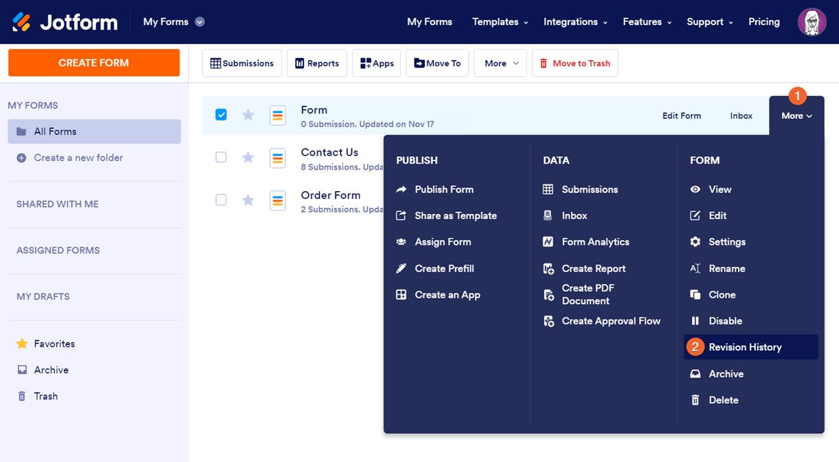Image resolution: width=839 pixels, height=462 pixels.
Task: Click the Create Approval Flow icon
Action: (549, 321)
